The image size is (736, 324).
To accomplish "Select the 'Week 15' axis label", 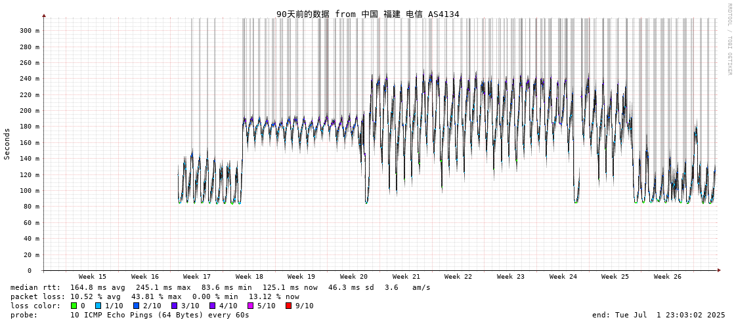I will [x=93, y=277].
